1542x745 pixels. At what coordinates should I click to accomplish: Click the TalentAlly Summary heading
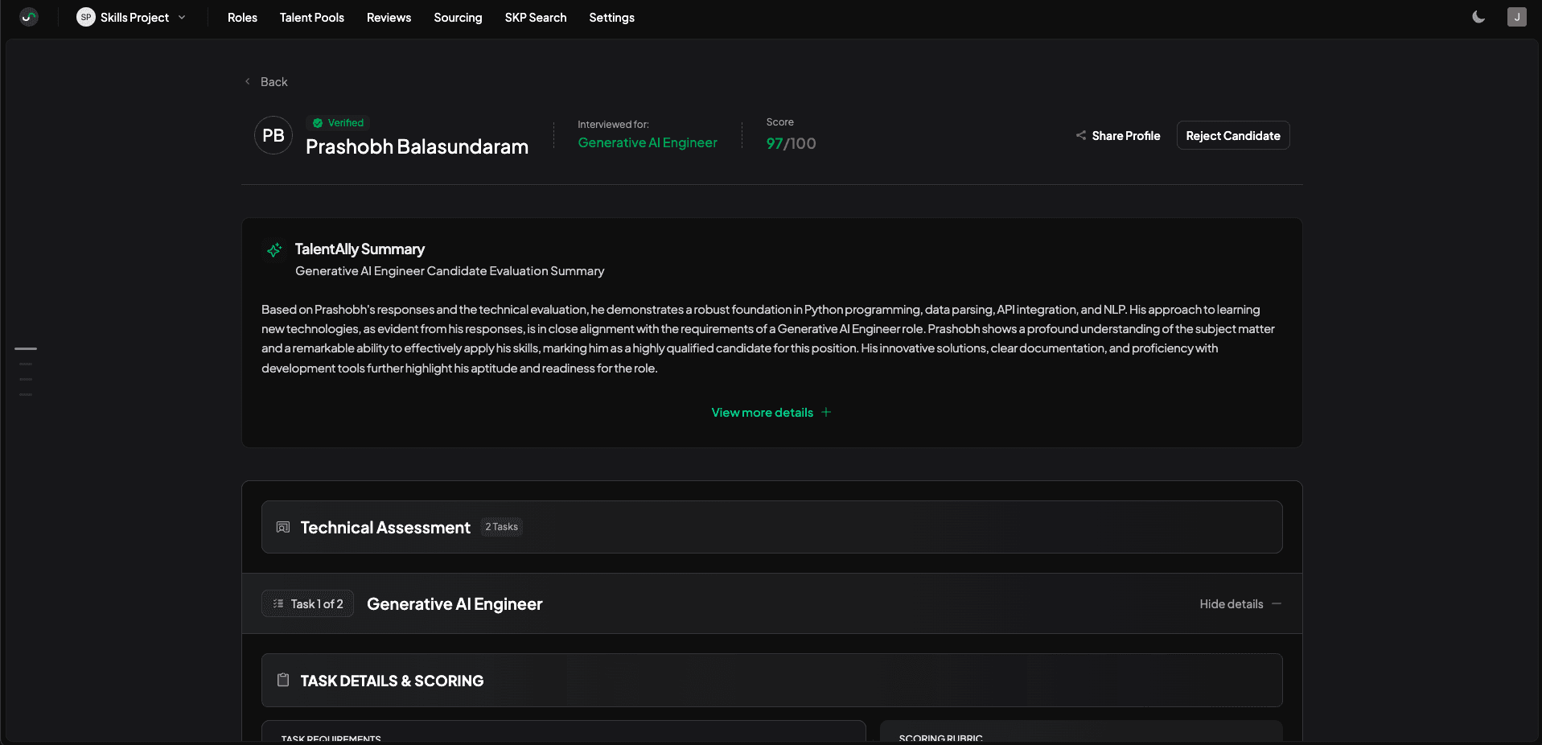360,249
